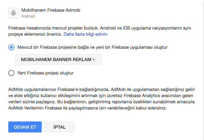This screenshot has width=204, height=140.
Task: Continue with the blue DEVAM ET button
Action: tap(25, 127)
